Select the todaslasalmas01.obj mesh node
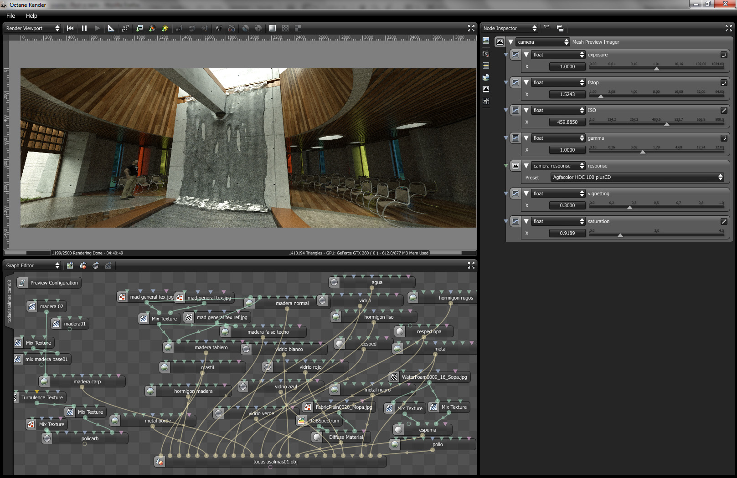 point(270,462)
